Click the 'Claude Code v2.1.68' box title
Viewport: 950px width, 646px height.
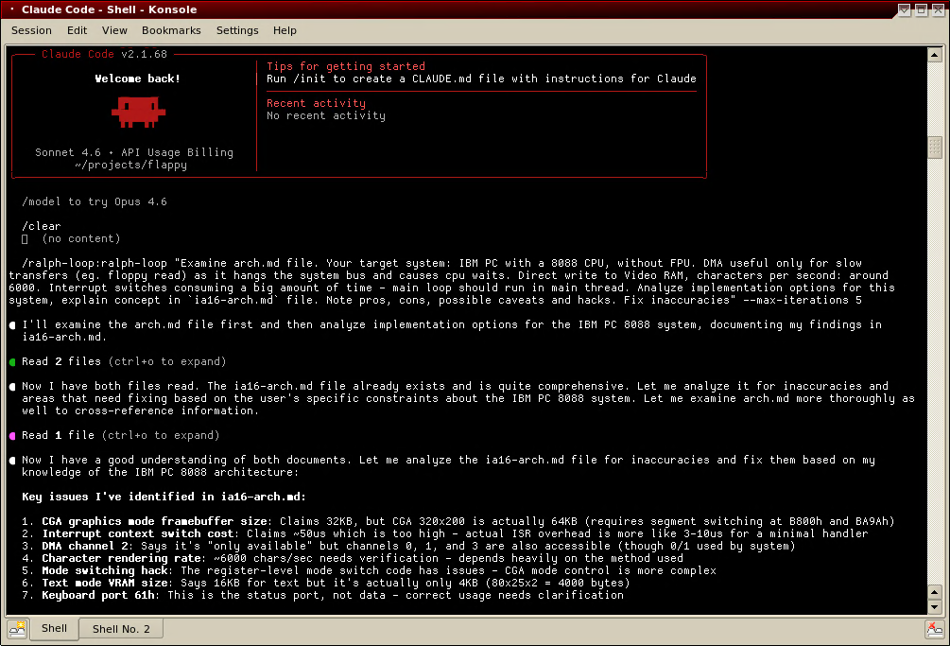pyautogui.click(x=104, y=54)
